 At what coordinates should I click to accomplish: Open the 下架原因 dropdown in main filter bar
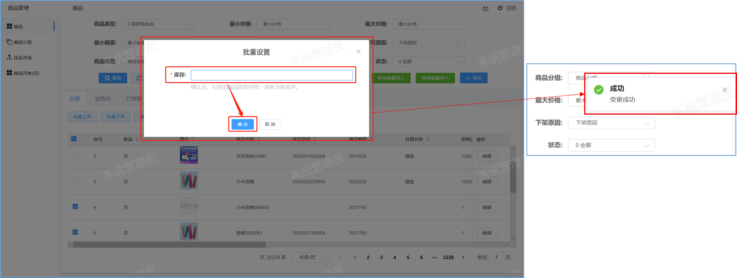pos(428,43)
